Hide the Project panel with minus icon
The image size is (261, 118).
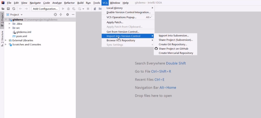point(73,15)
